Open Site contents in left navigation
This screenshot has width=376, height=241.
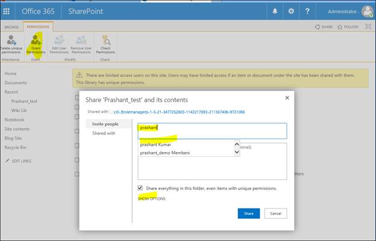click(x=17, y=129)
